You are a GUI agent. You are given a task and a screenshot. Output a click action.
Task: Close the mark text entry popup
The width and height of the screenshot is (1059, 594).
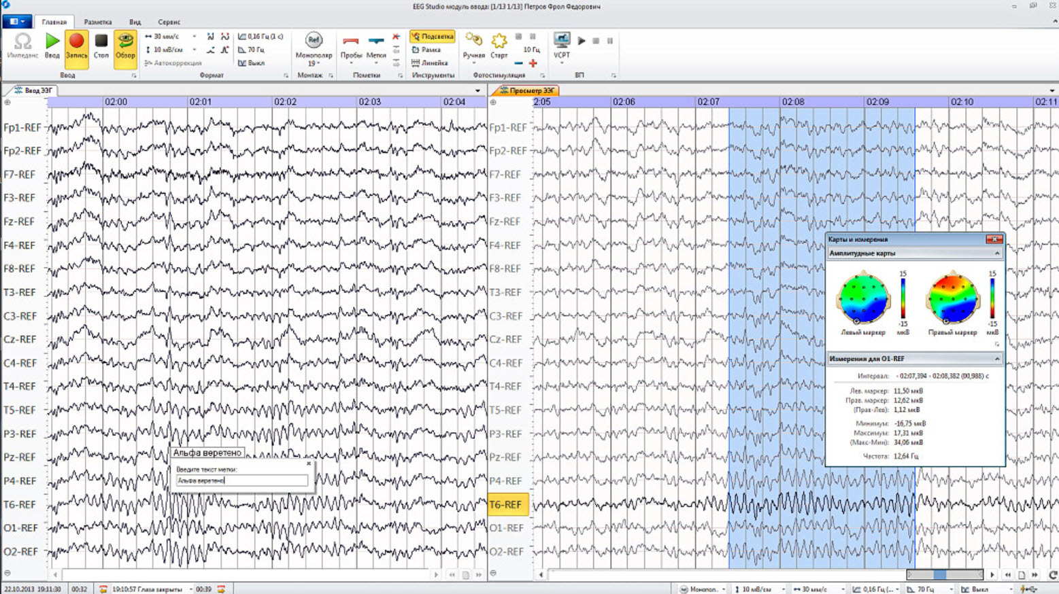click(x=309, y=464)
